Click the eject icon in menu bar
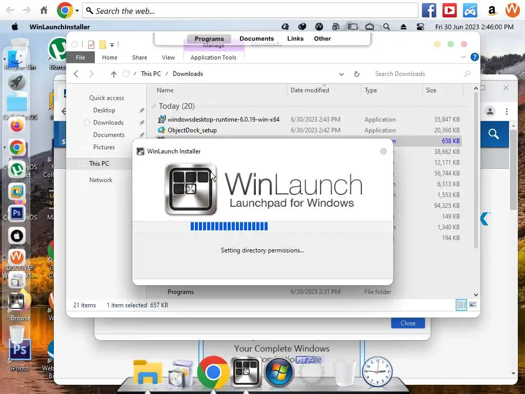 point(403,27)
